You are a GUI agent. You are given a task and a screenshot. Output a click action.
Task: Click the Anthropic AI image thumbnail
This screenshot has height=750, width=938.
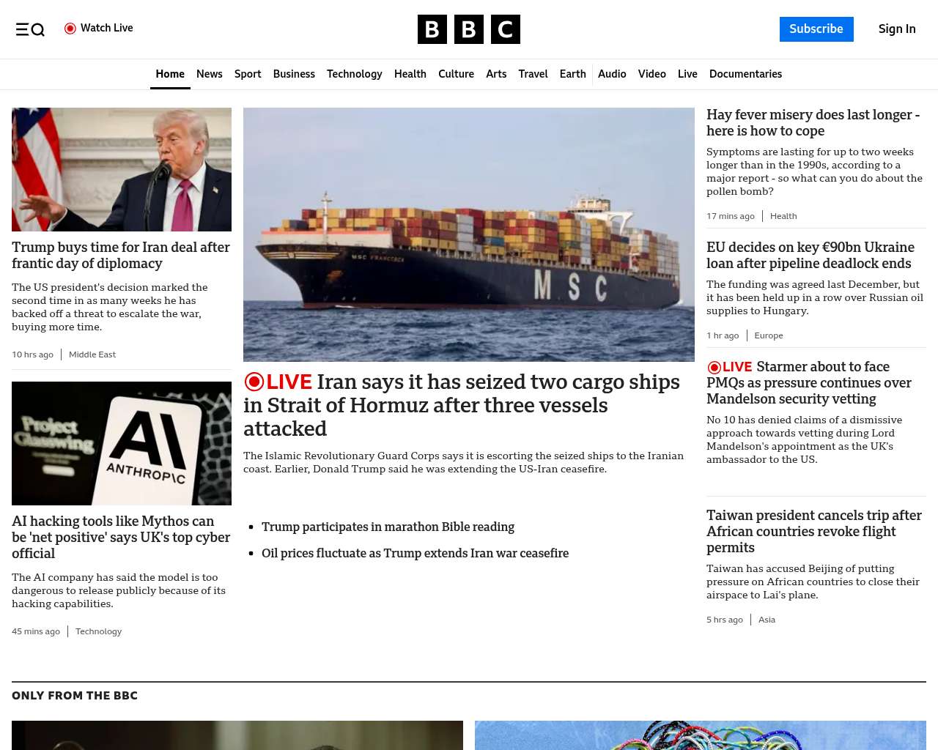pyautogui.click(x=122, y=443)
